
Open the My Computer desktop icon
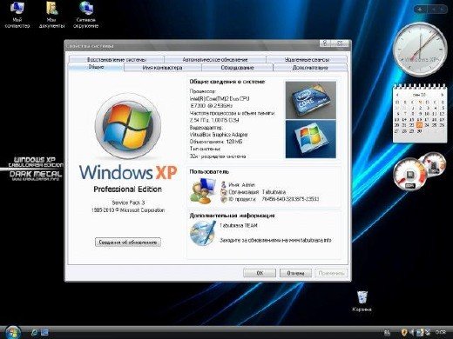[17, 15]
